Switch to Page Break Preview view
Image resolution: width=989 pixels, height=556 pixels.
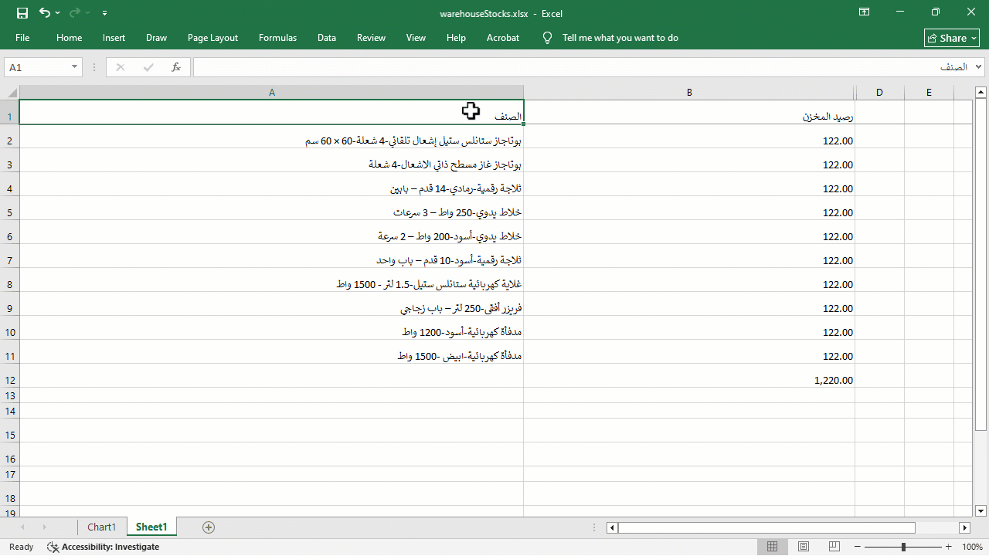click(x=834, y=547)
